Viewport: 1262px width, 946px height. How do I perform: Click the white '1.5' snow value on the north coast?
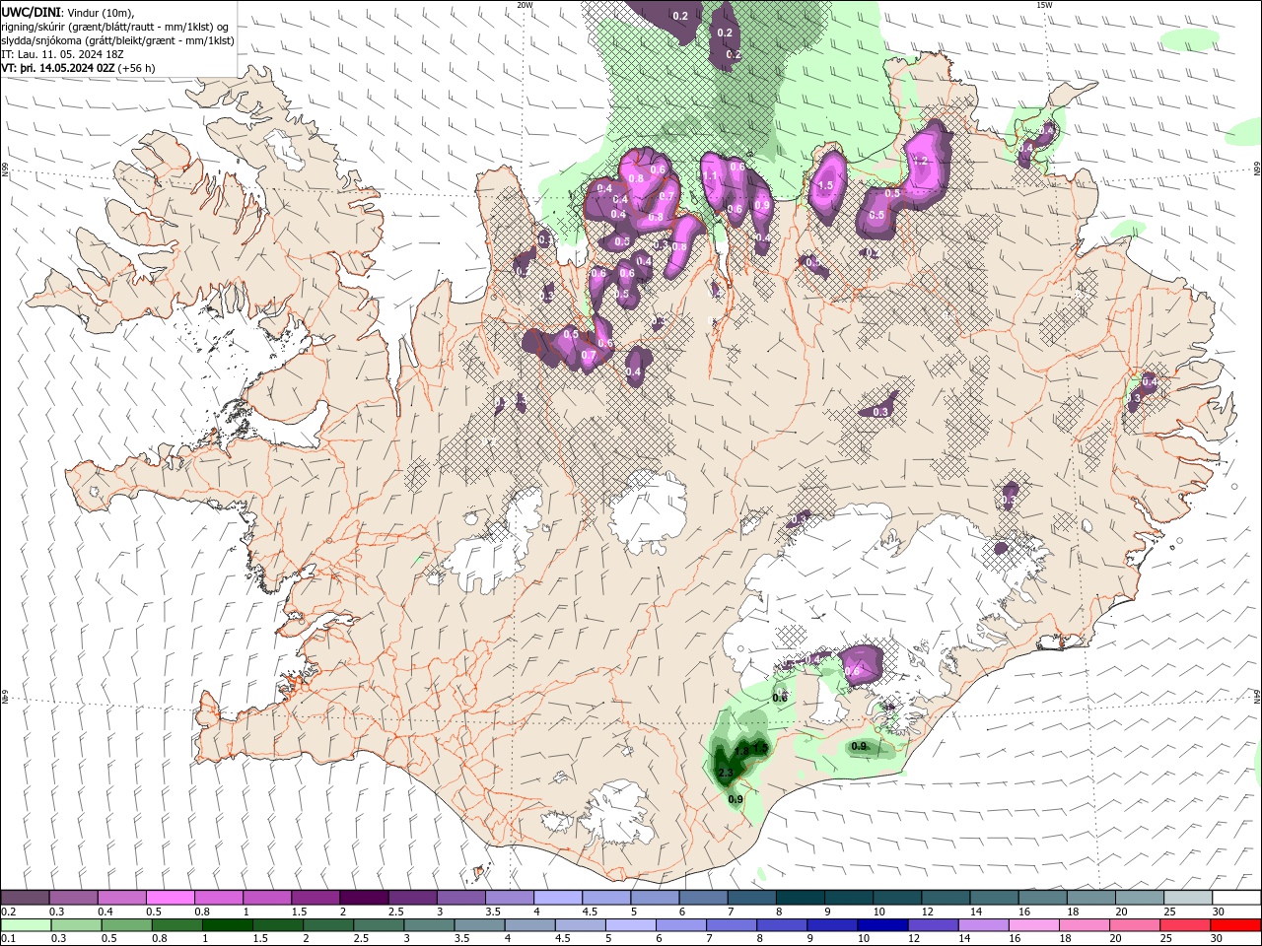[x=826, y=185]
